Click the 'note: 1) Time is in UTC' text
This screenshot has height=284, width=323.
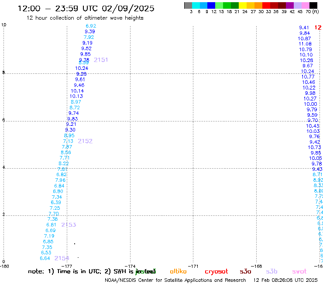65,271
